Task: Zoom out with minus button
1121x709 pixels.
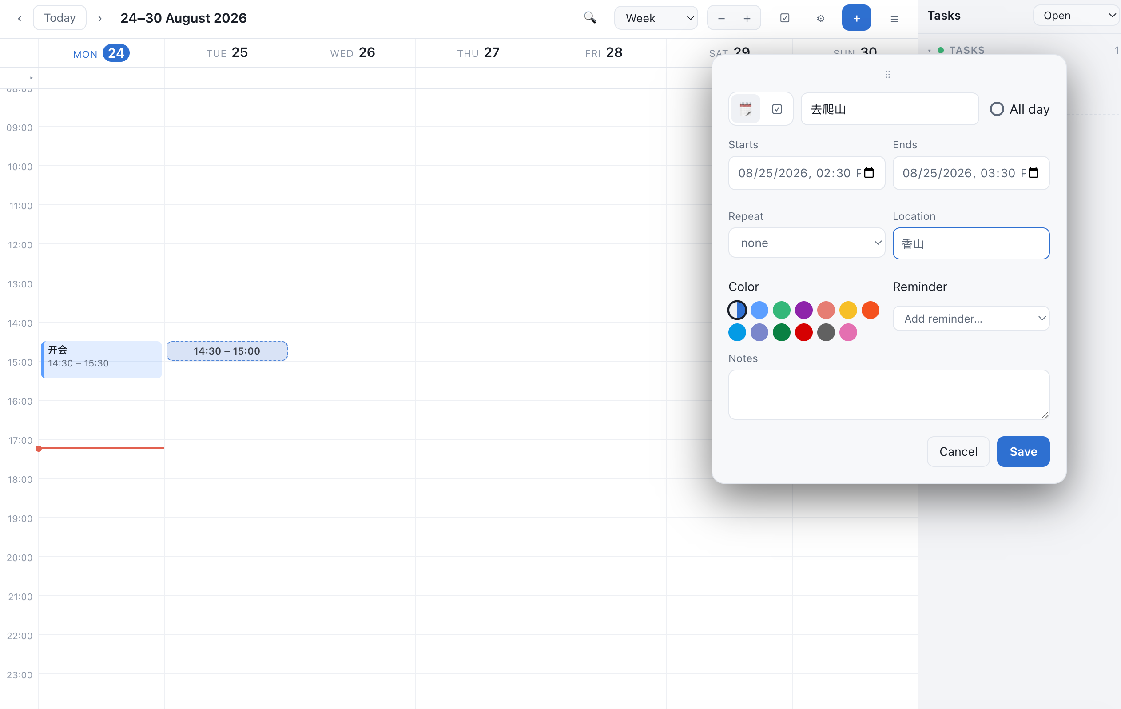Action: coord(721,18)
